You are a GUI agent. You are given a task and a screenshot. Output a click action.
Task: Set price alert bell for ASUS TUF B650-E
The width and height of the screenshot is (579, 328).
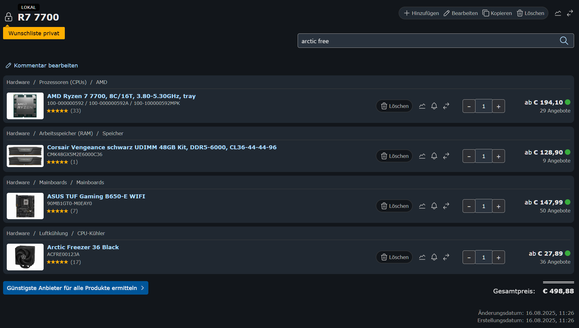point(434,206)
